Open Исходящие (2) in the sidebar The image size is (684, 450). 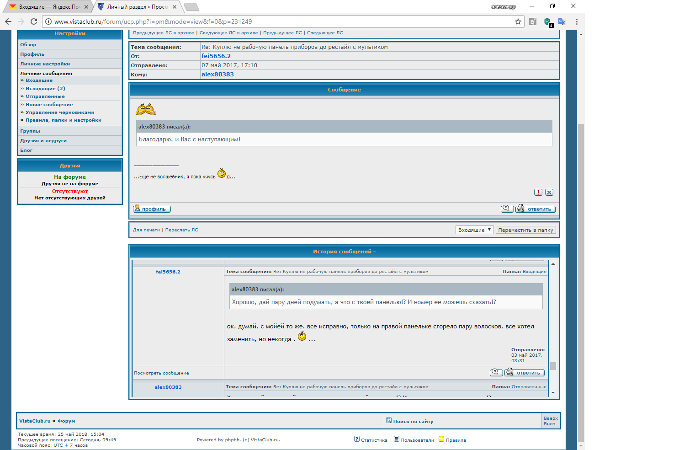tap(45, 89)
